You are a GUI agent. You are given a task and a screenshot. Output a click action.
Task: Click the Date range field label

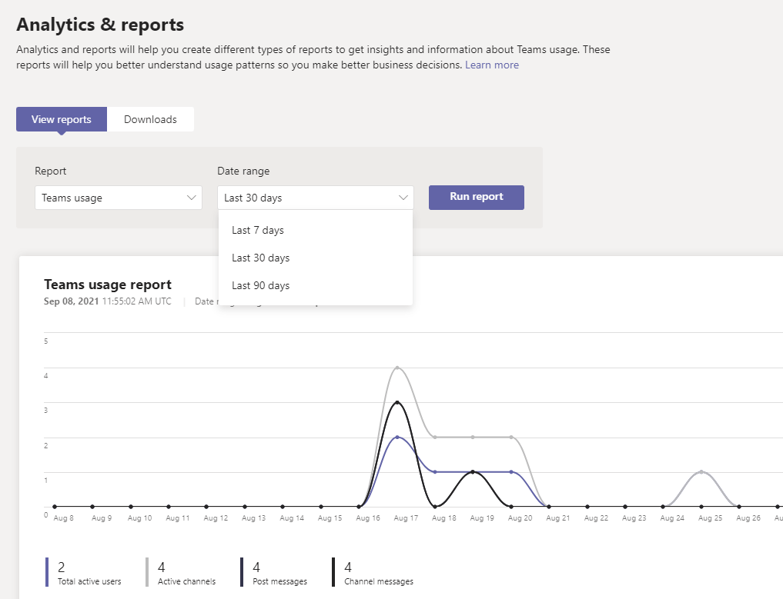243,171
